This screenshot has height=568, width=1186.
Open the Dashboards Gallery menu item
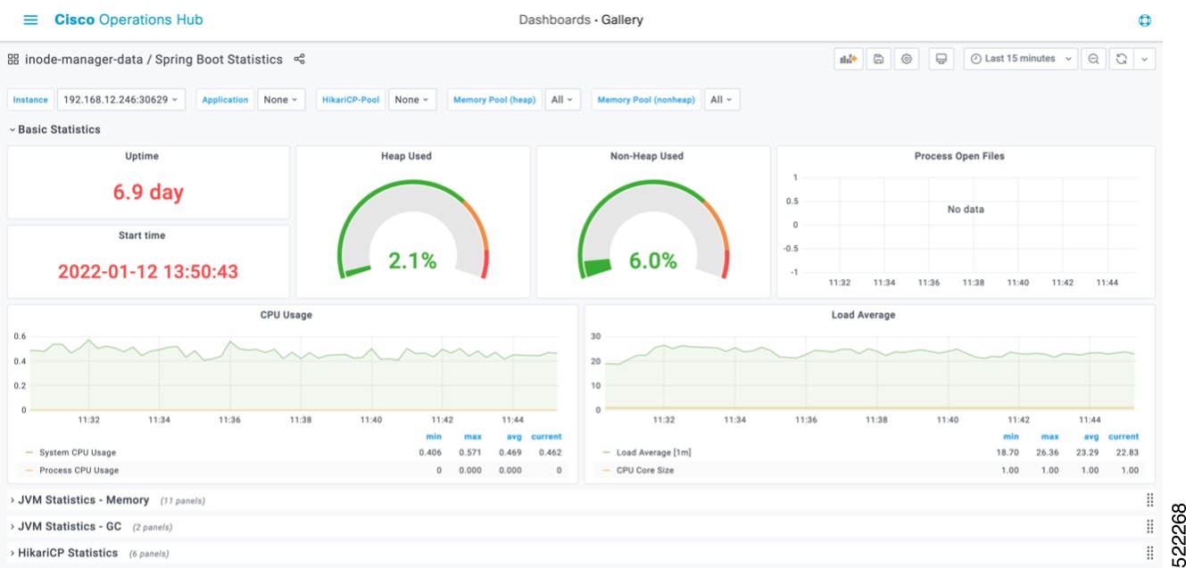pyautogui.click(x=581, y=19)
